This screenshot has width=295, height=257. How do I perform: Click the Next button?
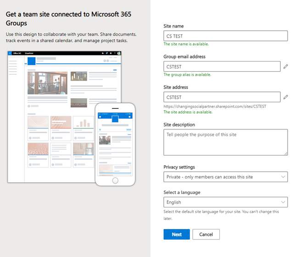click(x=177, y=234)
